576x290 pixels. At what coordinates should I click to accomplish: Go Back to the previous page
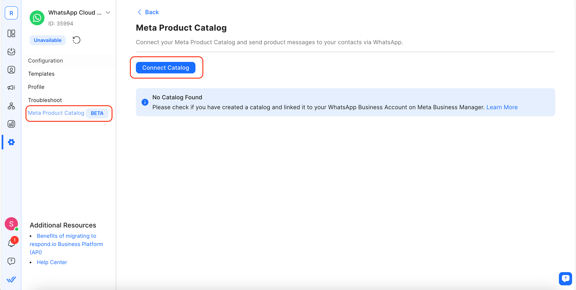[x=148, y=12]
